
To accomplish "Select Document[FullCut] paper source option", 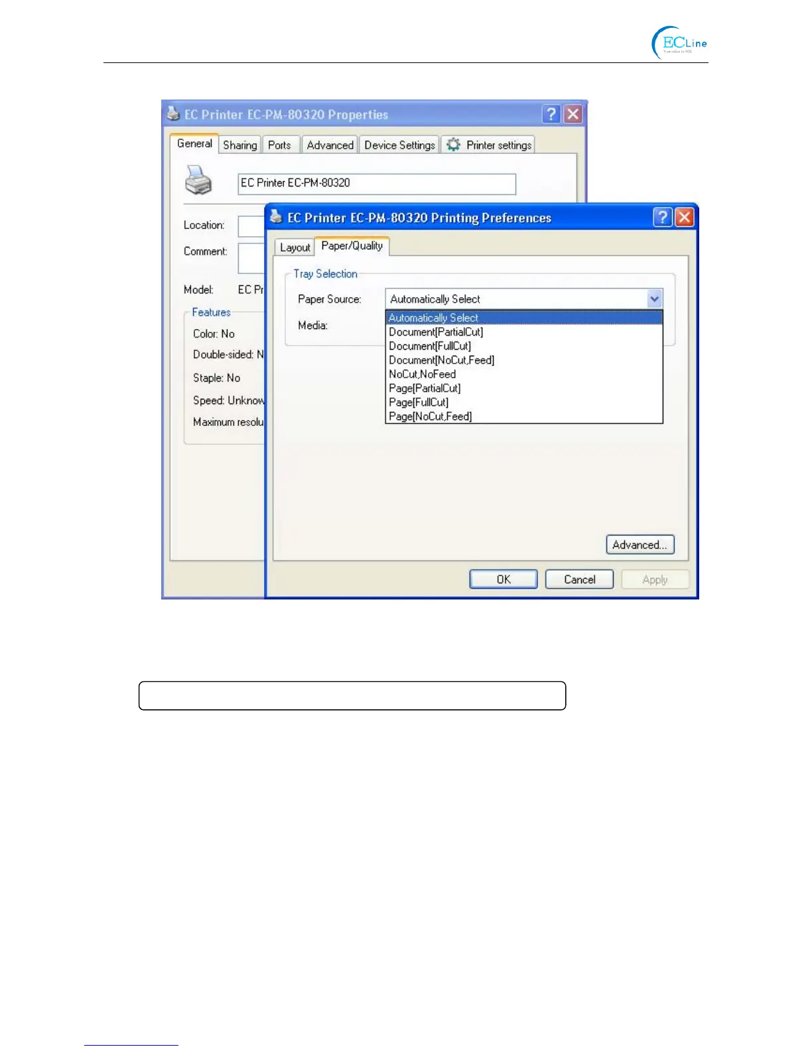I will coord(523,346).
